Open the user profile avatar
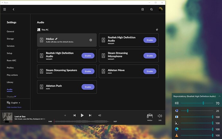 (160, 9)
